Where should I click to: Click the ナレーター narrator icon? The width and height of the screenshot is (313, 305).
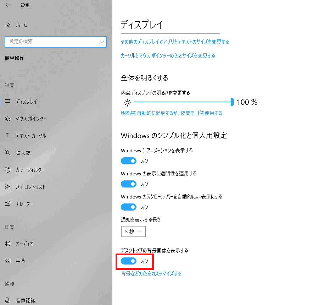point(7,204)
